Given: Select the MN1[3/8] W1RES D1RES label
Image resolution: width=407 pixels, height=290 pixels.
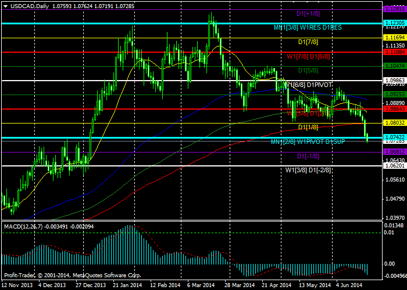Looking at the screenshot, I should pyautogui.click(x=308, y=27).
